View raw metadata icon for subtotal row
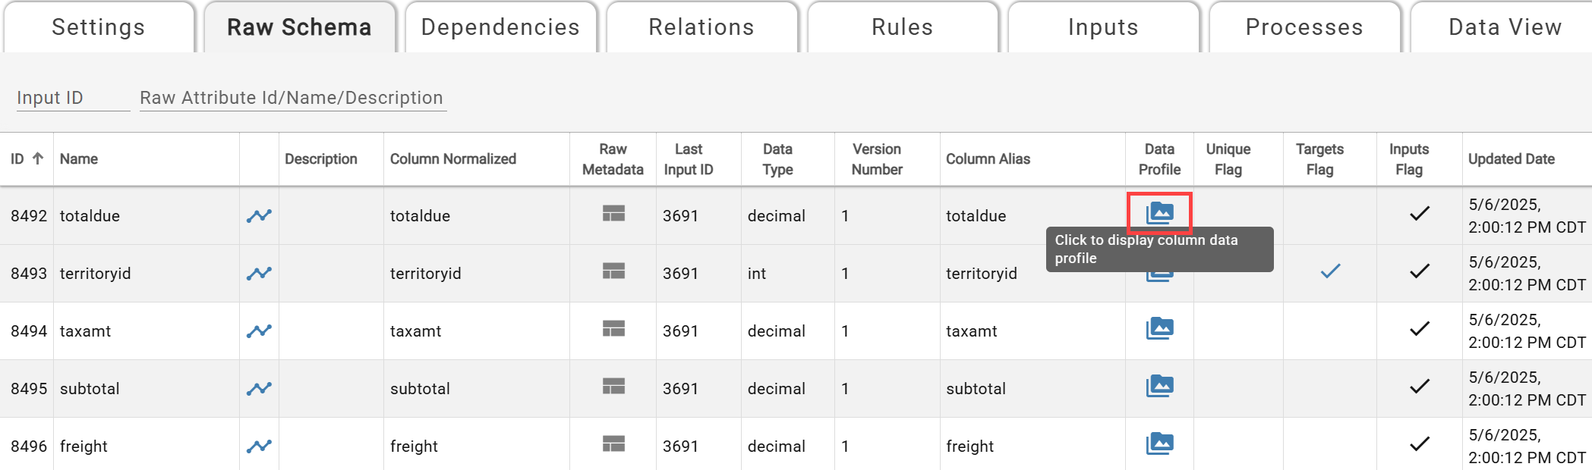 613,386
